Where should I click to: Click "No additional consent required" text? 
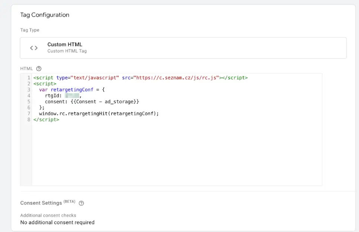[x=57, y=222]
